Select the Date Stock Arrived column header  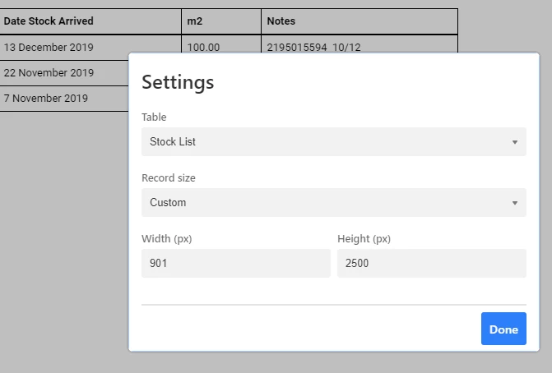tap(90, 21)
